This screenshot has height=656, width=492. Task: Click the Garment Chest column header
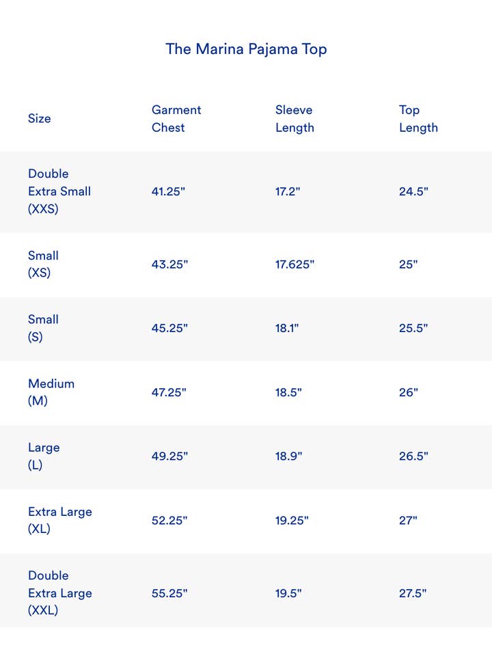click(x=176, y=118)
